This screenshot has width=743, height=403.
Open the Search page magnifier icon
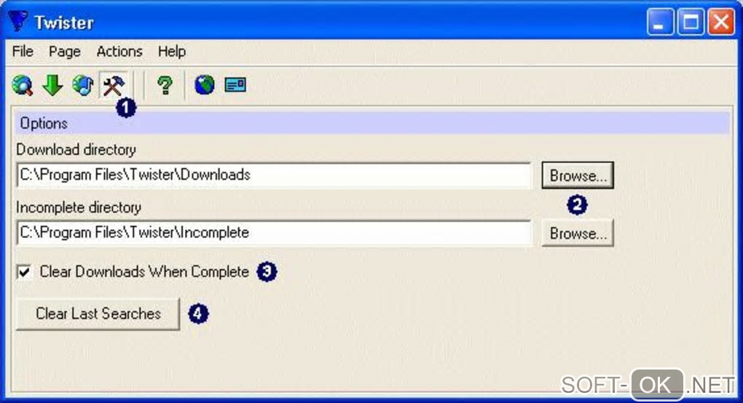[x=23, y=86]
